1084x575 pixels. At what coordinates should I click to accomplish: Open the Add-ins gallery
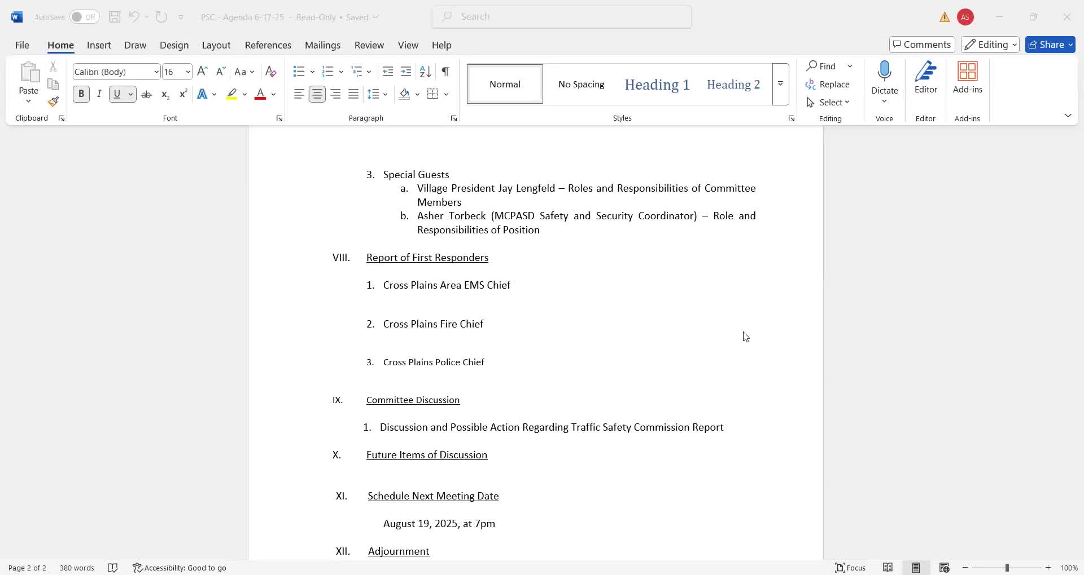coord(967,78)
